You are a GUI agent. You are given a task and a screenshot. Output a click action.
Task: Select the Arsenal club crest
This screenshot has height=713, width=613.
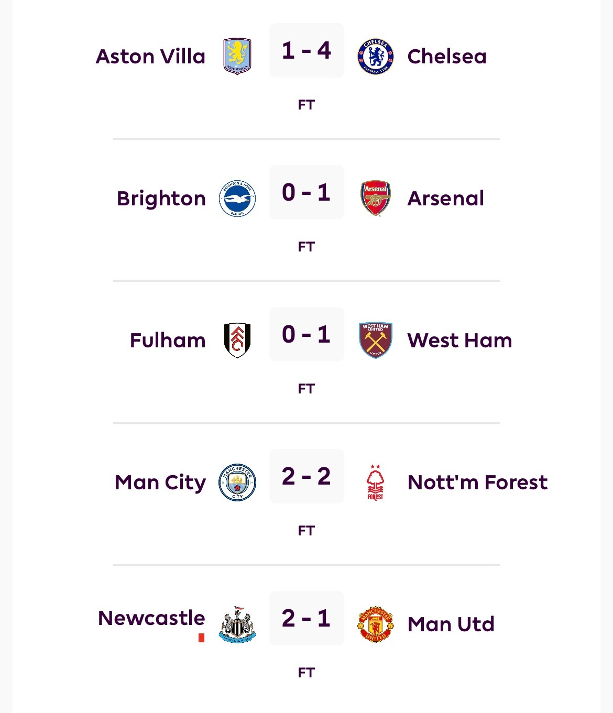pyautogui.click(x=375, y=199)
